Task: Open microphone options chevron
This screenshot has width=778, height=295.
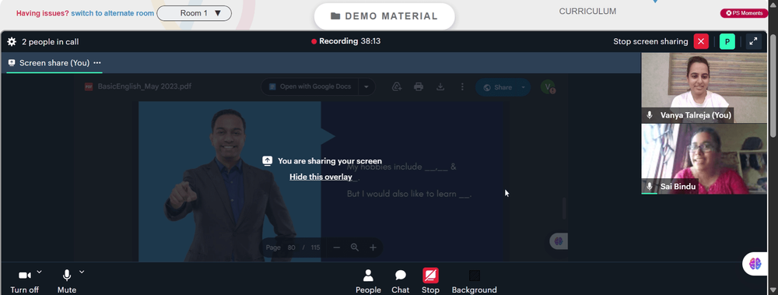Action: point(82,272)
